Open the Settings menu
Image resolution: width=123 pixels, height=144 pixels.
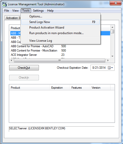point(38,11)
